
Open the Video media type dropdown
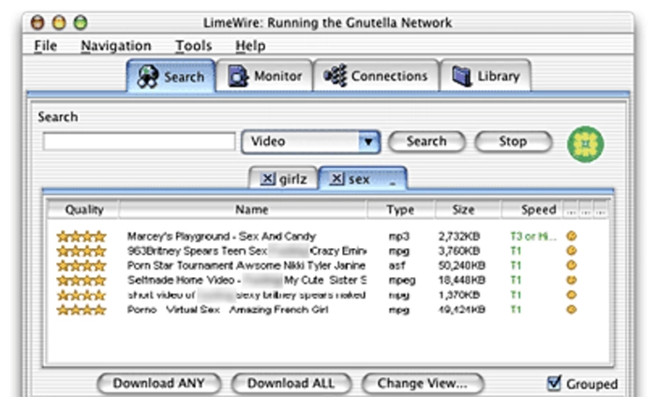pyautogui.click(x=311, y=142)
